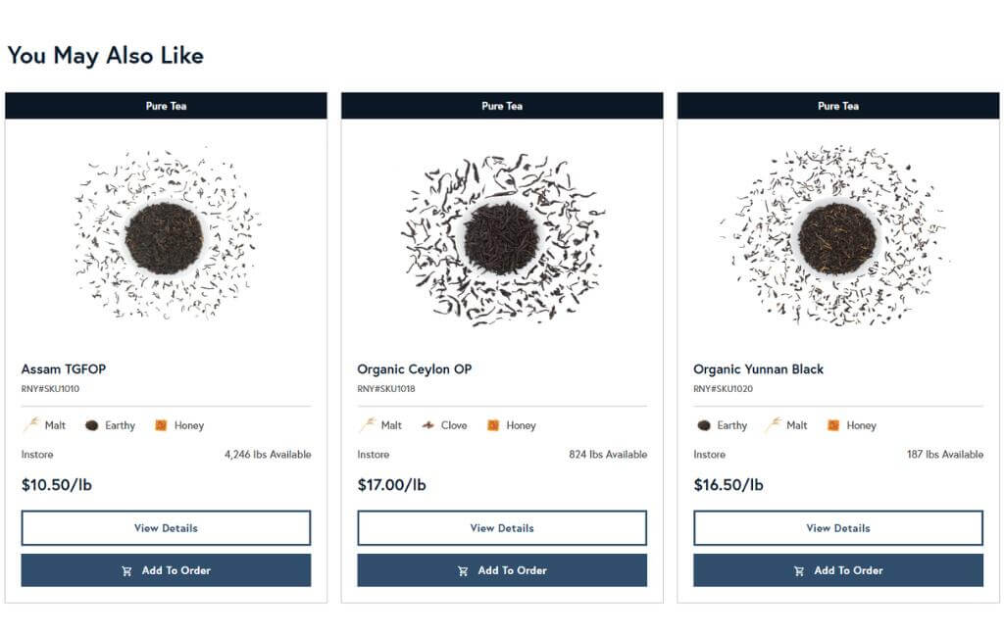The width and height of the screenshot is (1004, 637).
Task: View Details for Assam TGFOP
Action: coord(166,528)
